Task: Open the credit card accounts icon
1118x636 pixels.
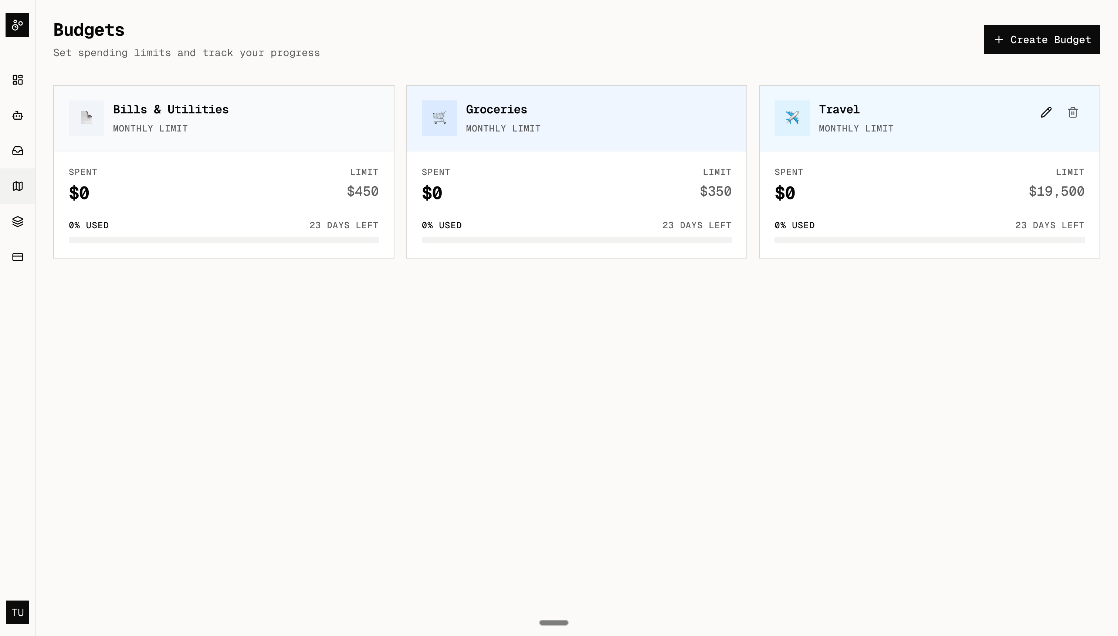Action: click(17, 257)
